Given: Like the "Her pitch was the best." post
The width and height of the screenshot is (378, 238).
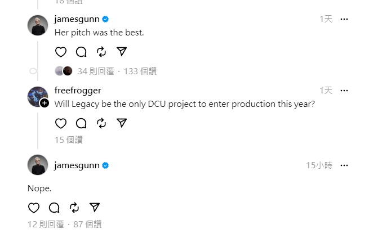Looking at the screenshot, I should coord(61,52).
